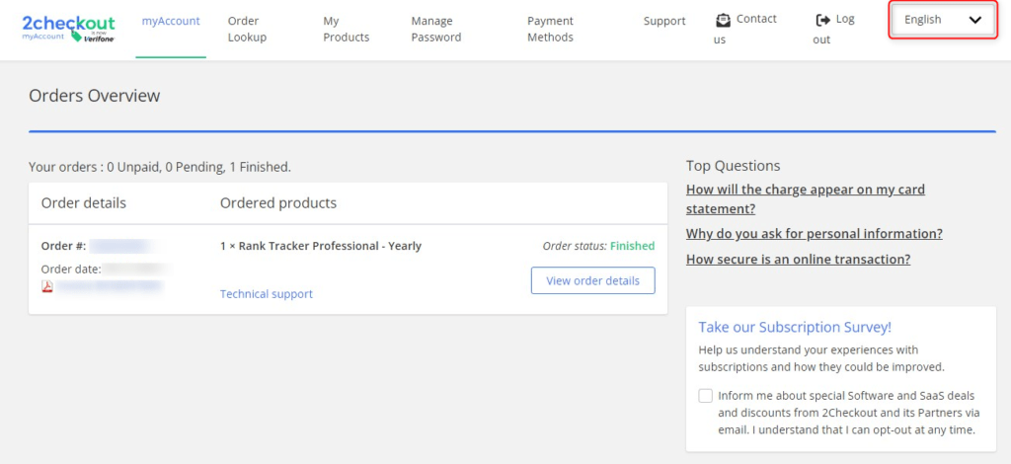Open the PDF invoice icon
The width and height of the screenshot is (1011, 464).
point(47,286)
